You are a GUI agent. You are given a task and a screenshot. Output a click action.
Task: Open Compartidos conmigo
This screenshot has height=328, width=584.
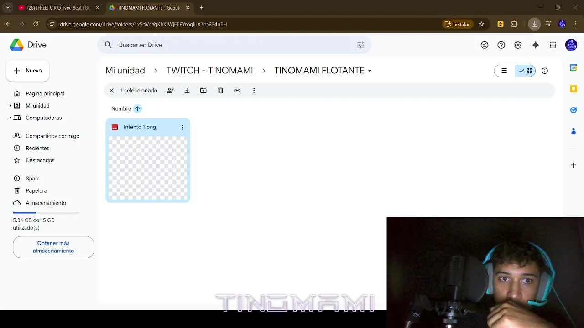pyautogui.click(x=52, y=136)
